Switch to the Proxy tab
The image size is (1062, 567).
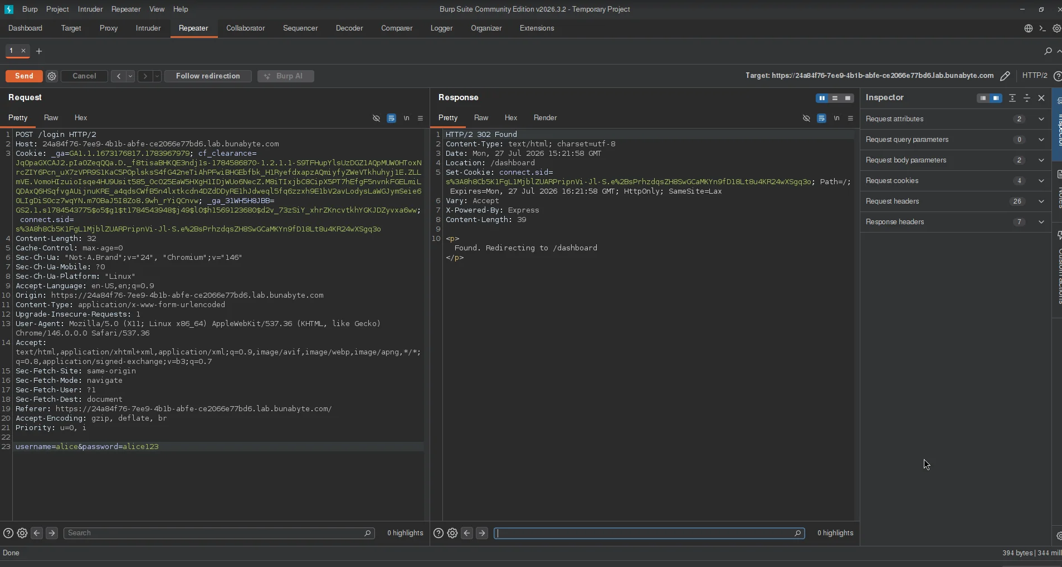tap(109, 28)
